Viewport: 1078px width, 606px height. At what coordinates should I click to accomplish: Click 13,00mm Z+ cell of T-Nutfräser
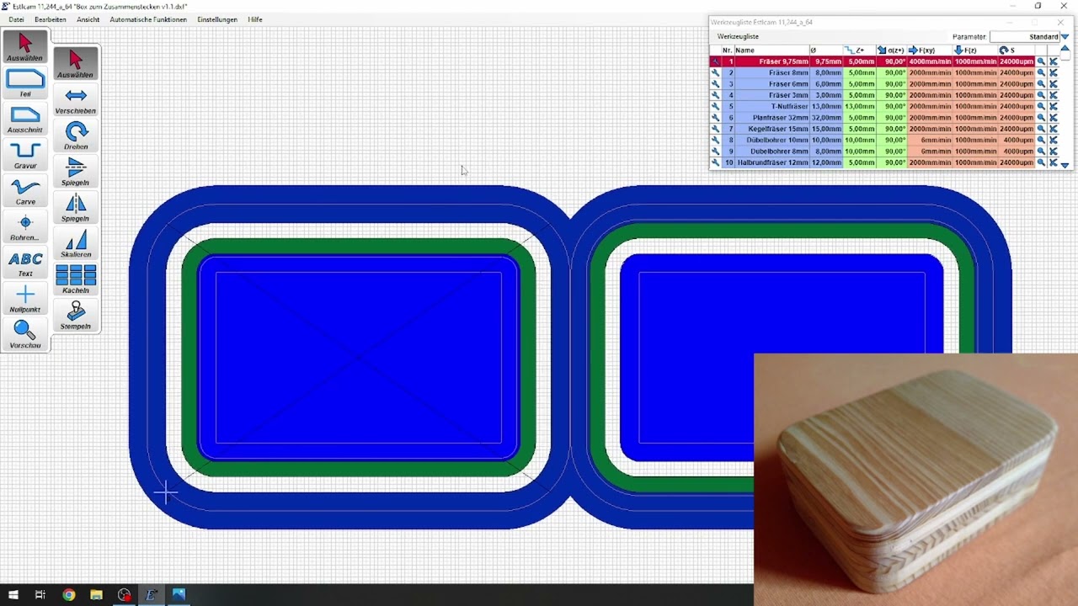point(859,107)
